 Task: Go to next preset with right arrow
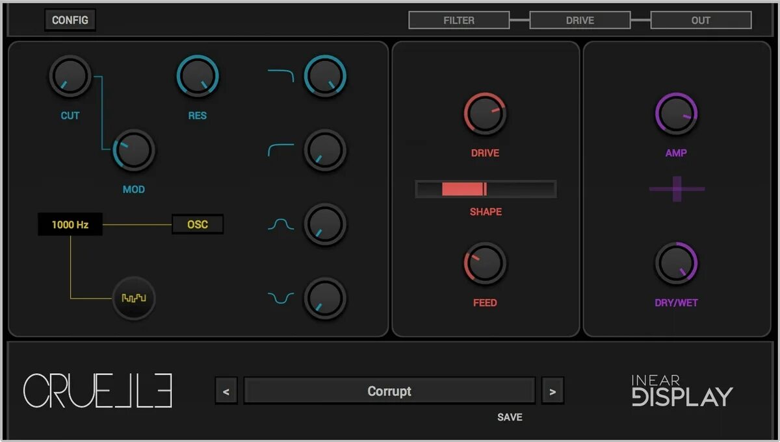(552, 391)
